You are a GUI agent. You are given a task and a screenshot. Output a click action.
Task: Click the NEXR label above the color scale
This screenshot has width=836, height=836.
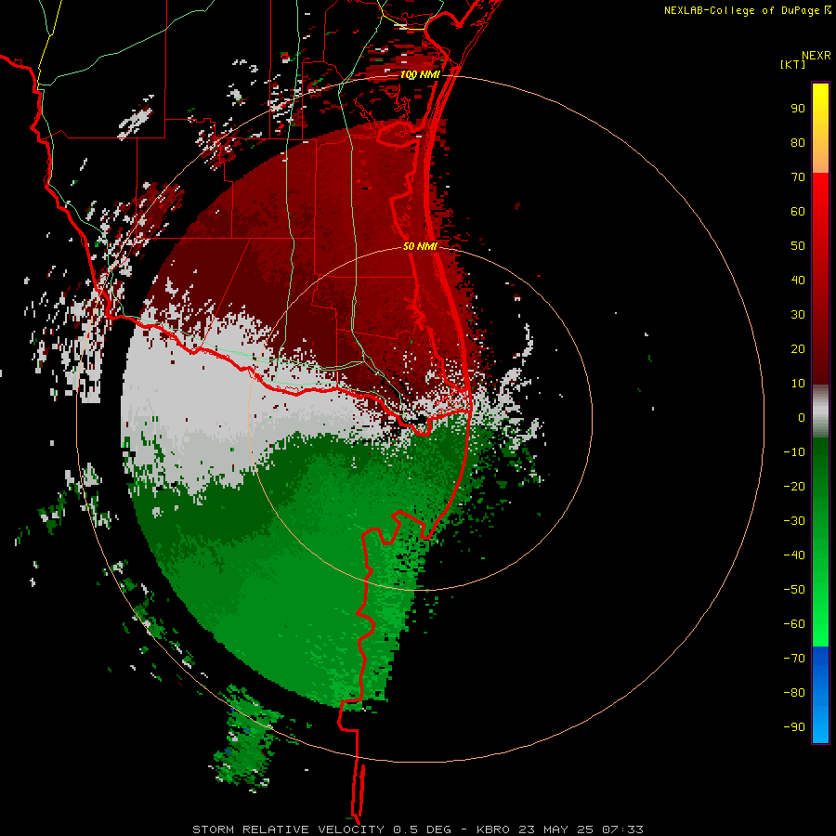click(816, 56)
